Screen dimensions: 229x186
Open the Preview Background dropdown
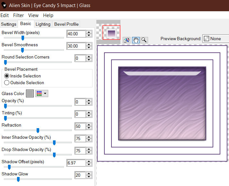[216, 39]
